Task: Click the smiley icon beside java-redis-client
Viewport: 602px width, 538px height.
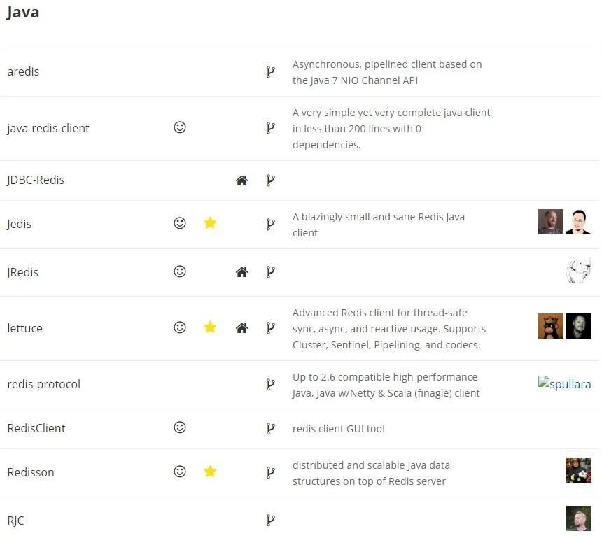Action: pos(180,127)
